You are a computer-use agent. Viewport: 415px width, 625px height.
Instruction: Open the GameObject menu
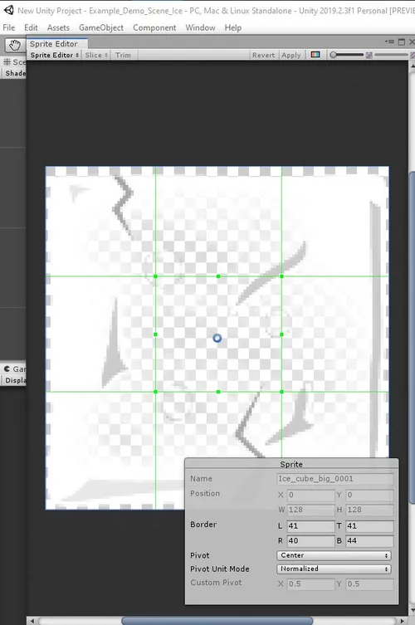101,27
